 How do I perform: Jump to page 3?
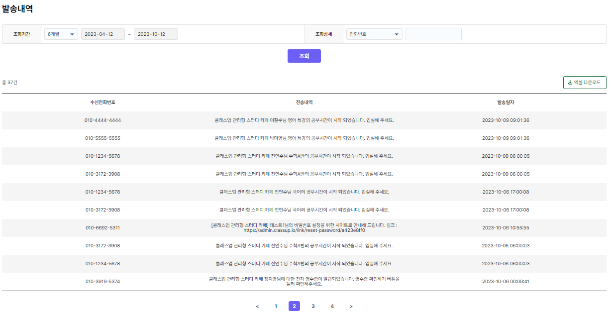tap(313, 307)
